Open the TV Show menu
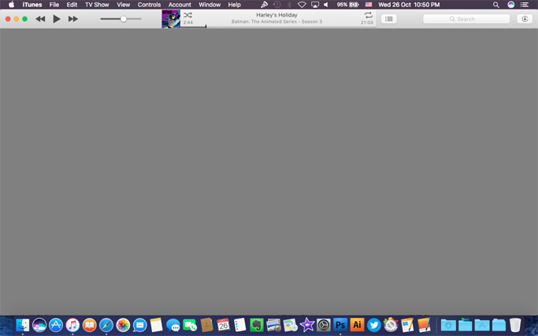 [x=97, y=5]
